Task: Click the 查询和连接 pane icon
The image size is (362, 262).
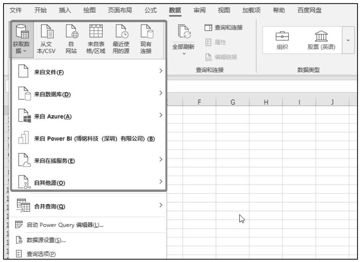Action: click(208, 28)
